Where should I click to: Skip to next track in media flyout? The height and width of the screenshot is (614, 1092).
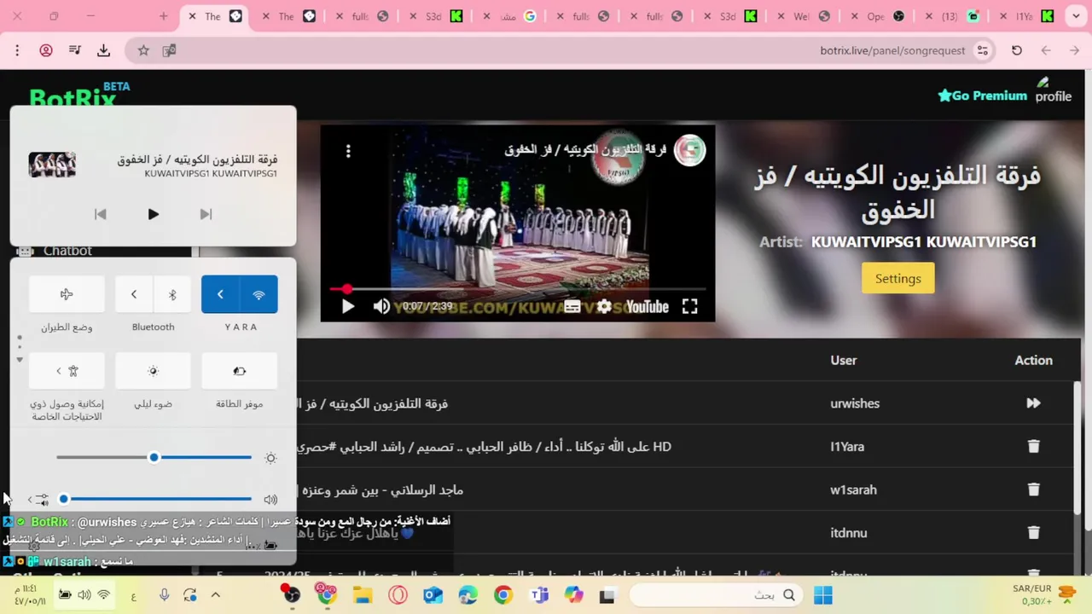point(206,214)
